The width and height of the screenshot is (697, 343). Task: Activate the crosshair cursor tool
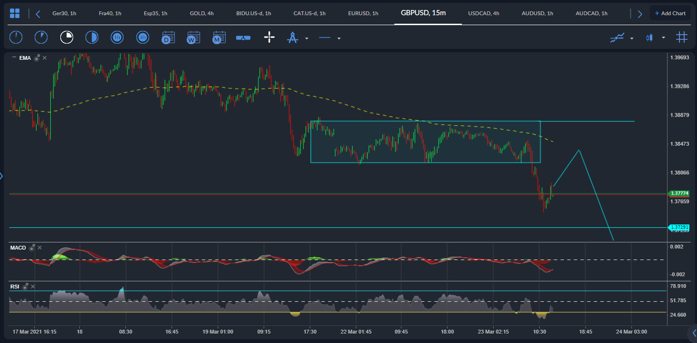(x=269, y=37)
